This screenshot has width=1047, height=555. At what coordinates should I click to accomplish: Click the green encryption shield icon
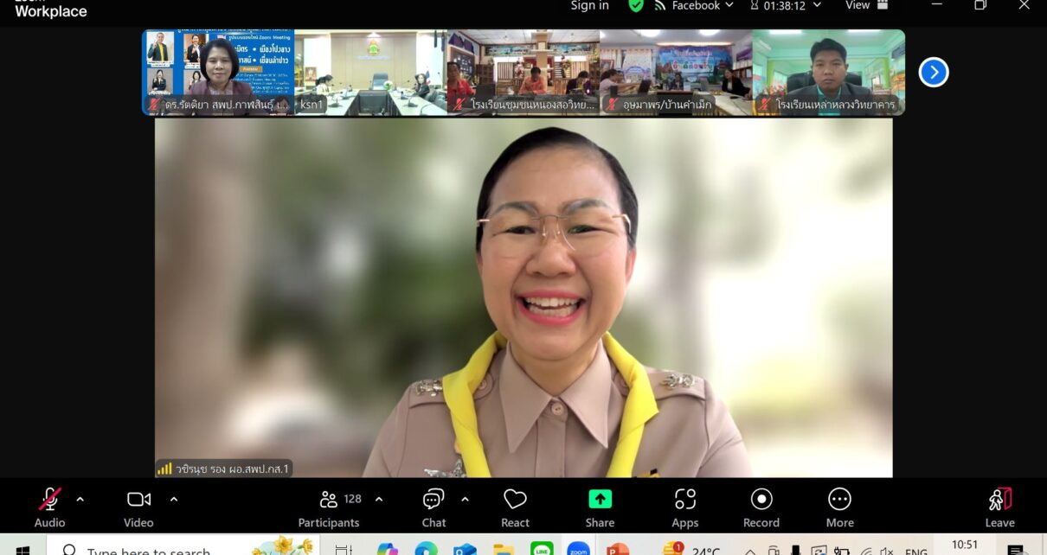pyautogui.click(x=636, y=6)
